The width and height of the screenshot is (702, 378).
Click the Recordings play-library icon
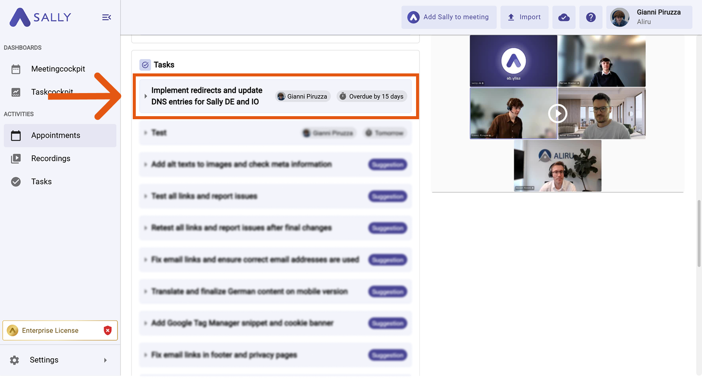[x=16, y=159]
